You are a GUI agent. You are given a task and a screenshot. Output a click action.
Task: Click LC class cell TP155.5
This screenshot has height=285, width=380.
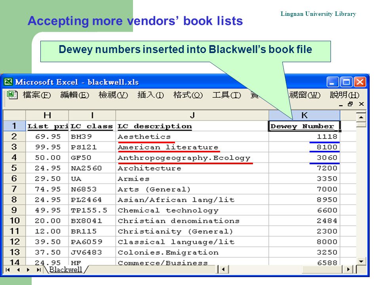pyautogui.click(x=92, y=210)
